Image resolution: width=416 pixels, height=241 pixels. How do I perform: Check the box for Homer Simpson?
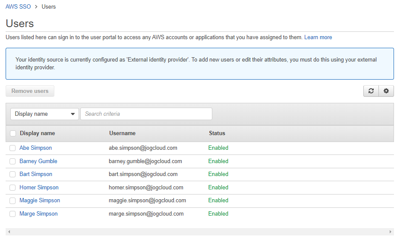(13, 188)
